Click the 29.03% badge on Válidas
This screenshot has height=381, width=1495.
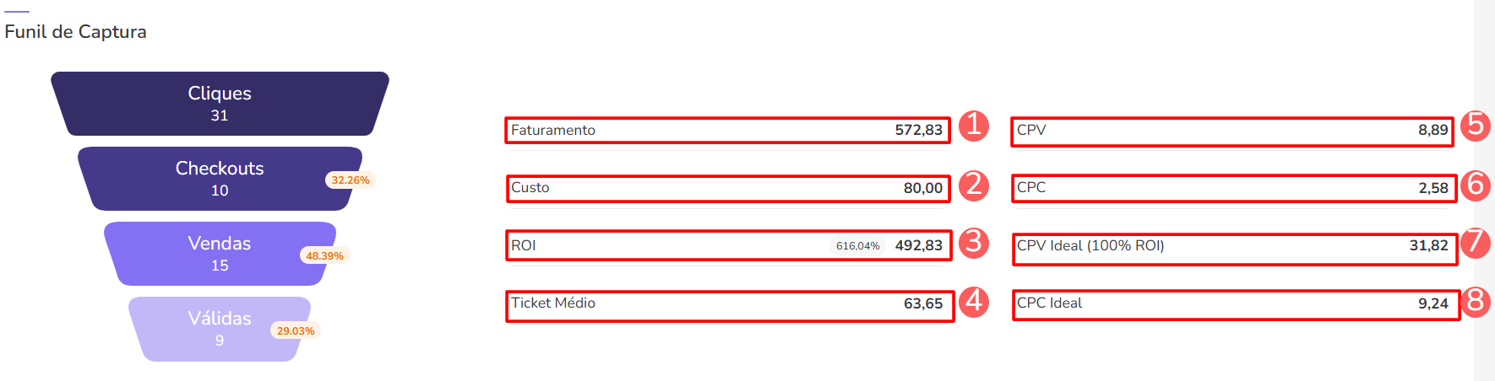click(296, 331)
